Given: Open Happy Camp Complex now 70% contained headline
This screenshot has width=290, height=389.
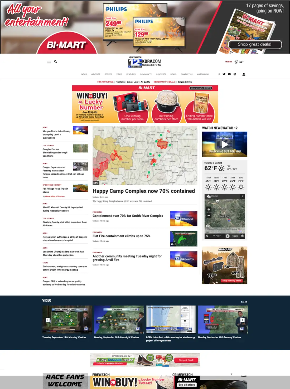Looking at the screenshot, I should [144, 191].
